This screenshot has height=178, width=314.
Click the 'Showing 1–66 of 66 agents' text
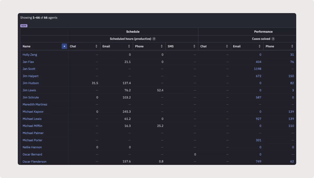(39, 18)
